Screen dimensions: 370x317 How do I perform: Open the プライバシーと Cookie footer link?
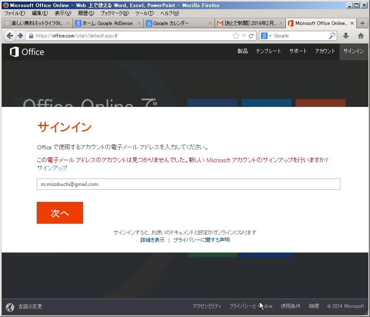[x=251, y=306]
